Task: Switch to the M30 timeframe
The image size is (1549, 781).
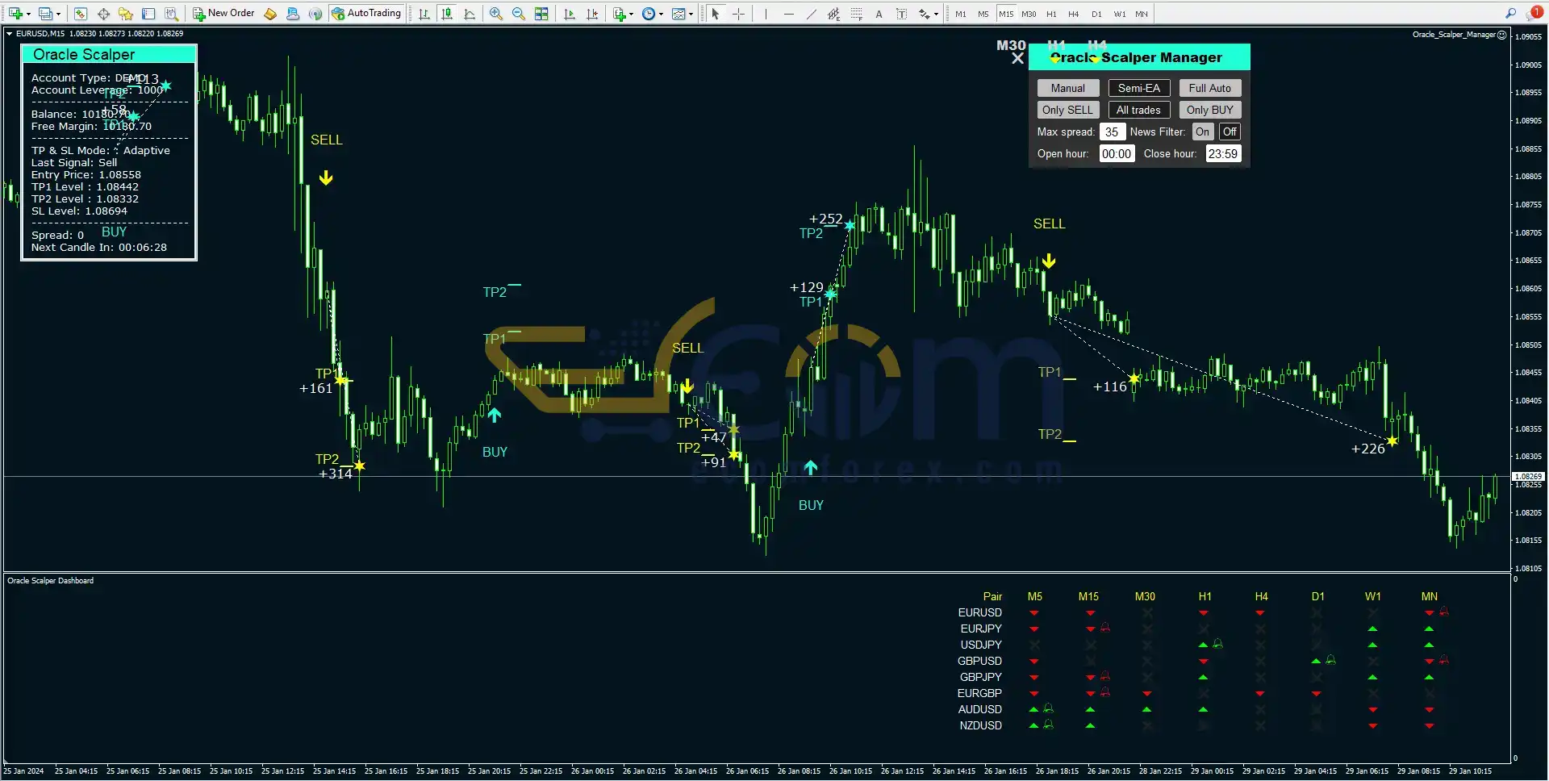Action: pyautogui.click(x=1029, y=14)
